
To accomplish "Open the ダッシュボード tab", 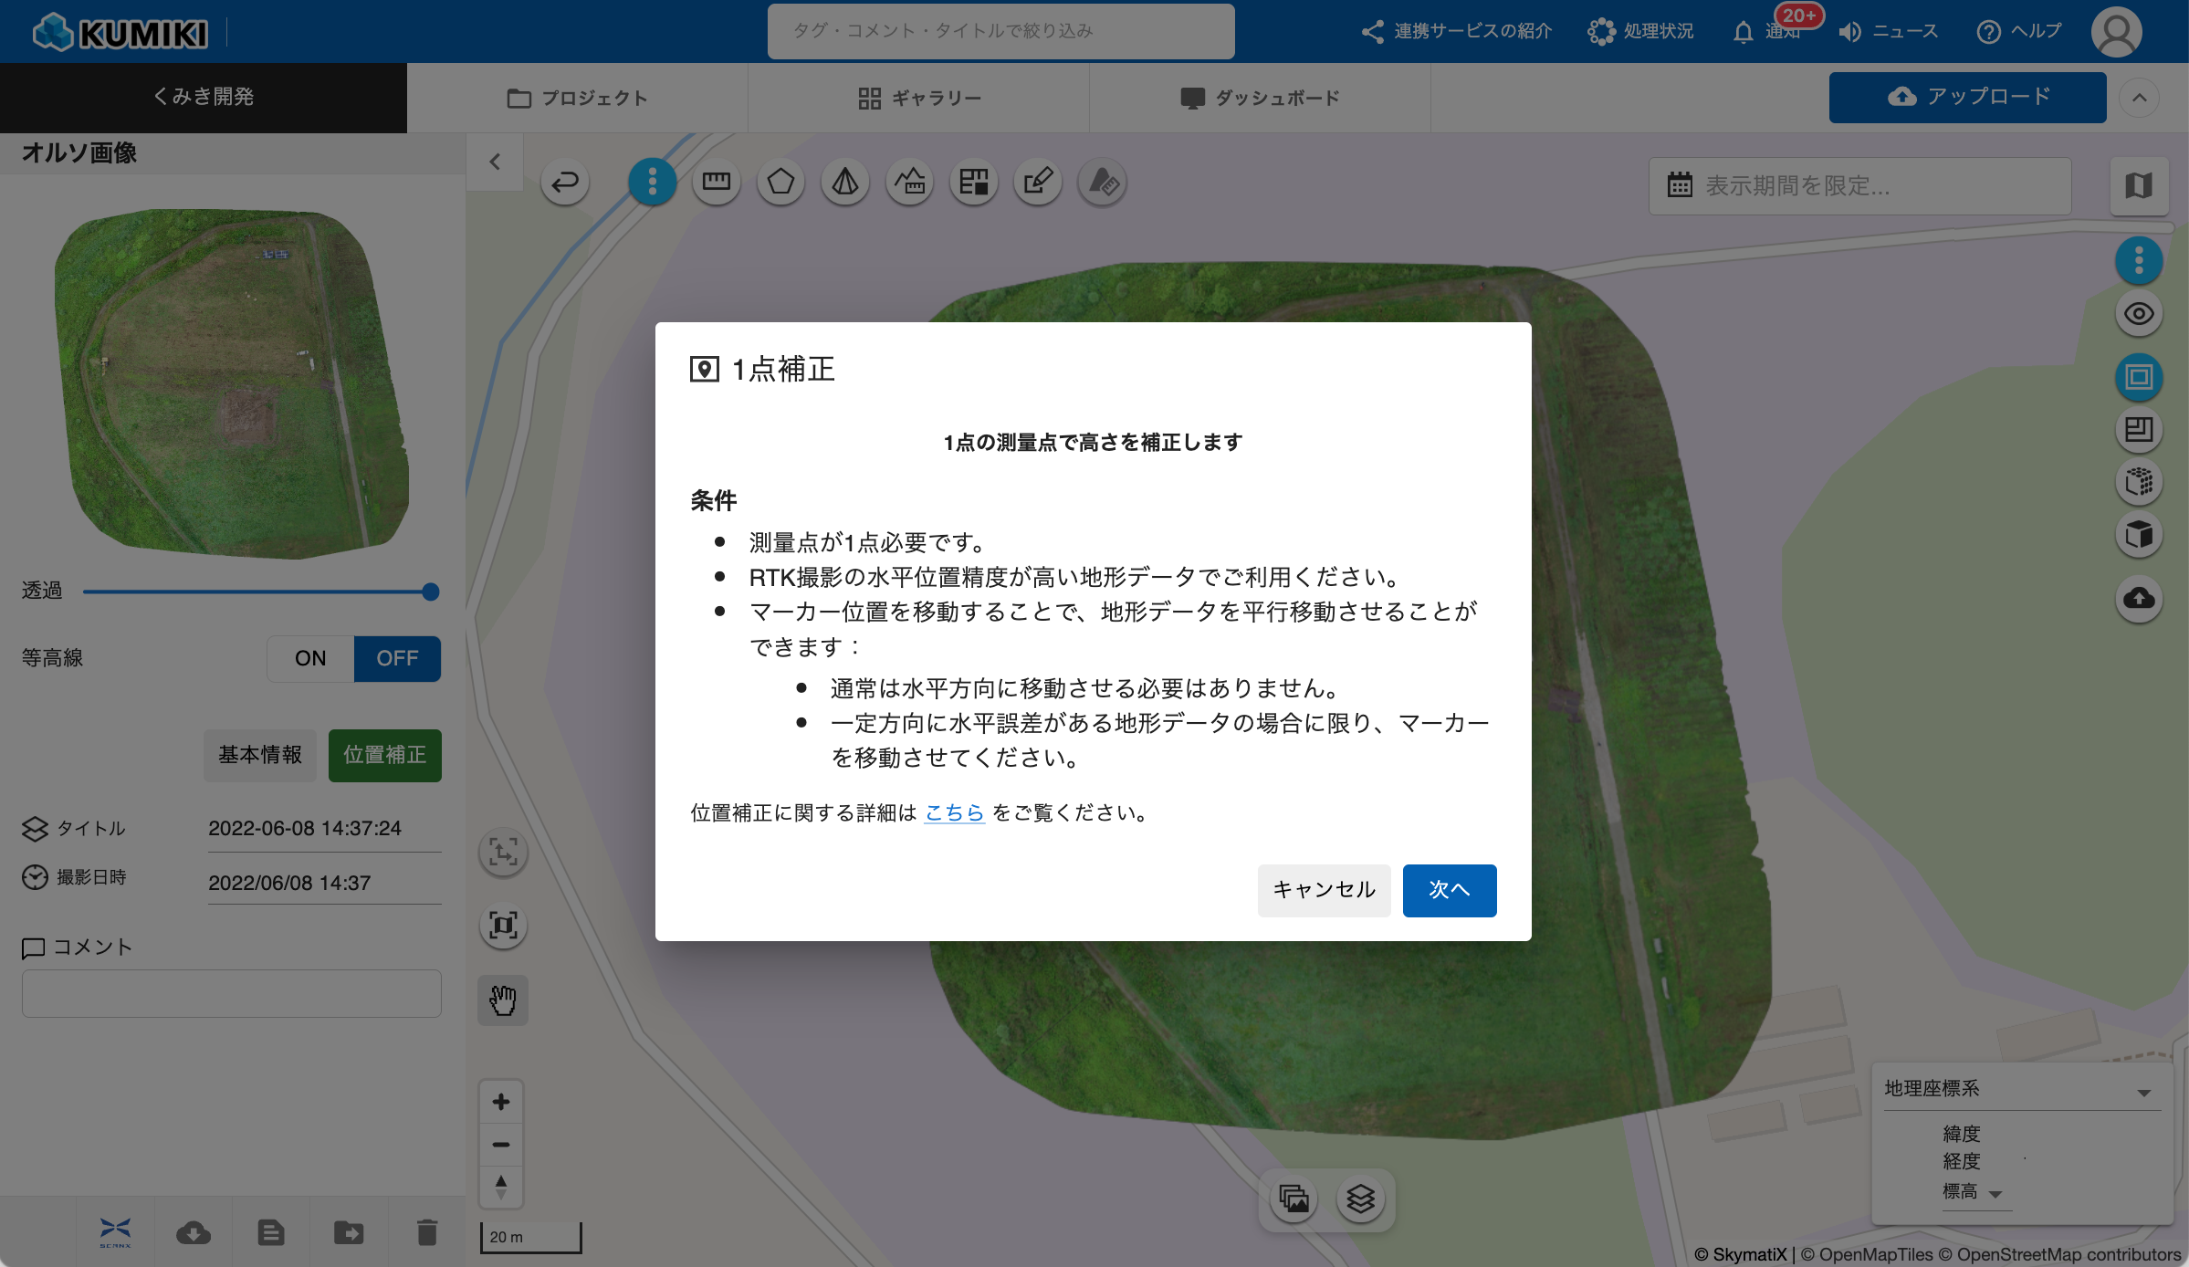I will pos(1260,98).
